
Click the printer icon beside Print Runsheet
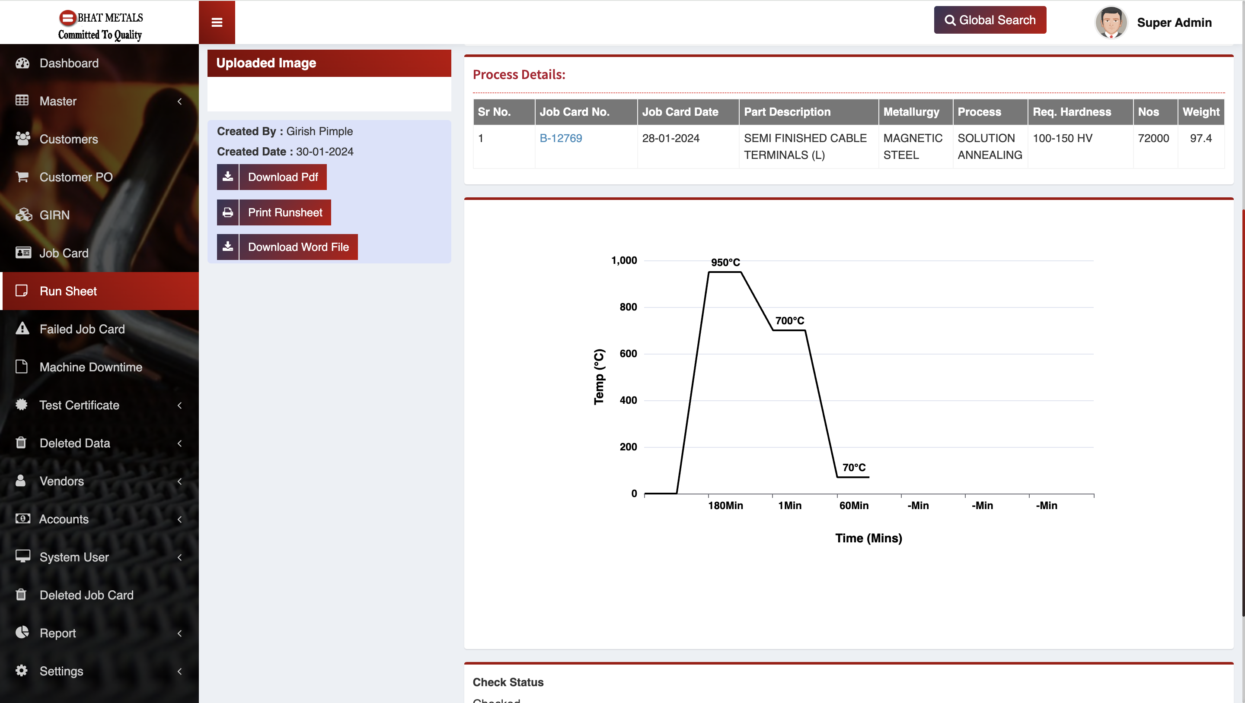[228, 212]
